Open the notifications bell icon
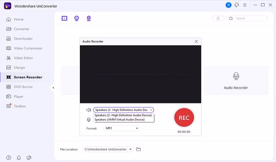 pos(19,158)
